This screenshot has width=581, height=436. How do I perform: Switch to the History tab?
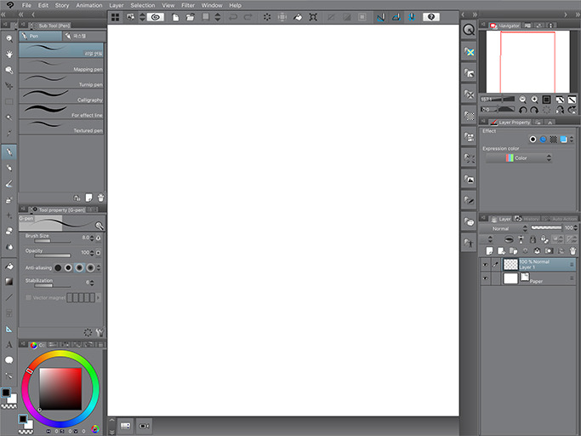(x=527, y=219)
